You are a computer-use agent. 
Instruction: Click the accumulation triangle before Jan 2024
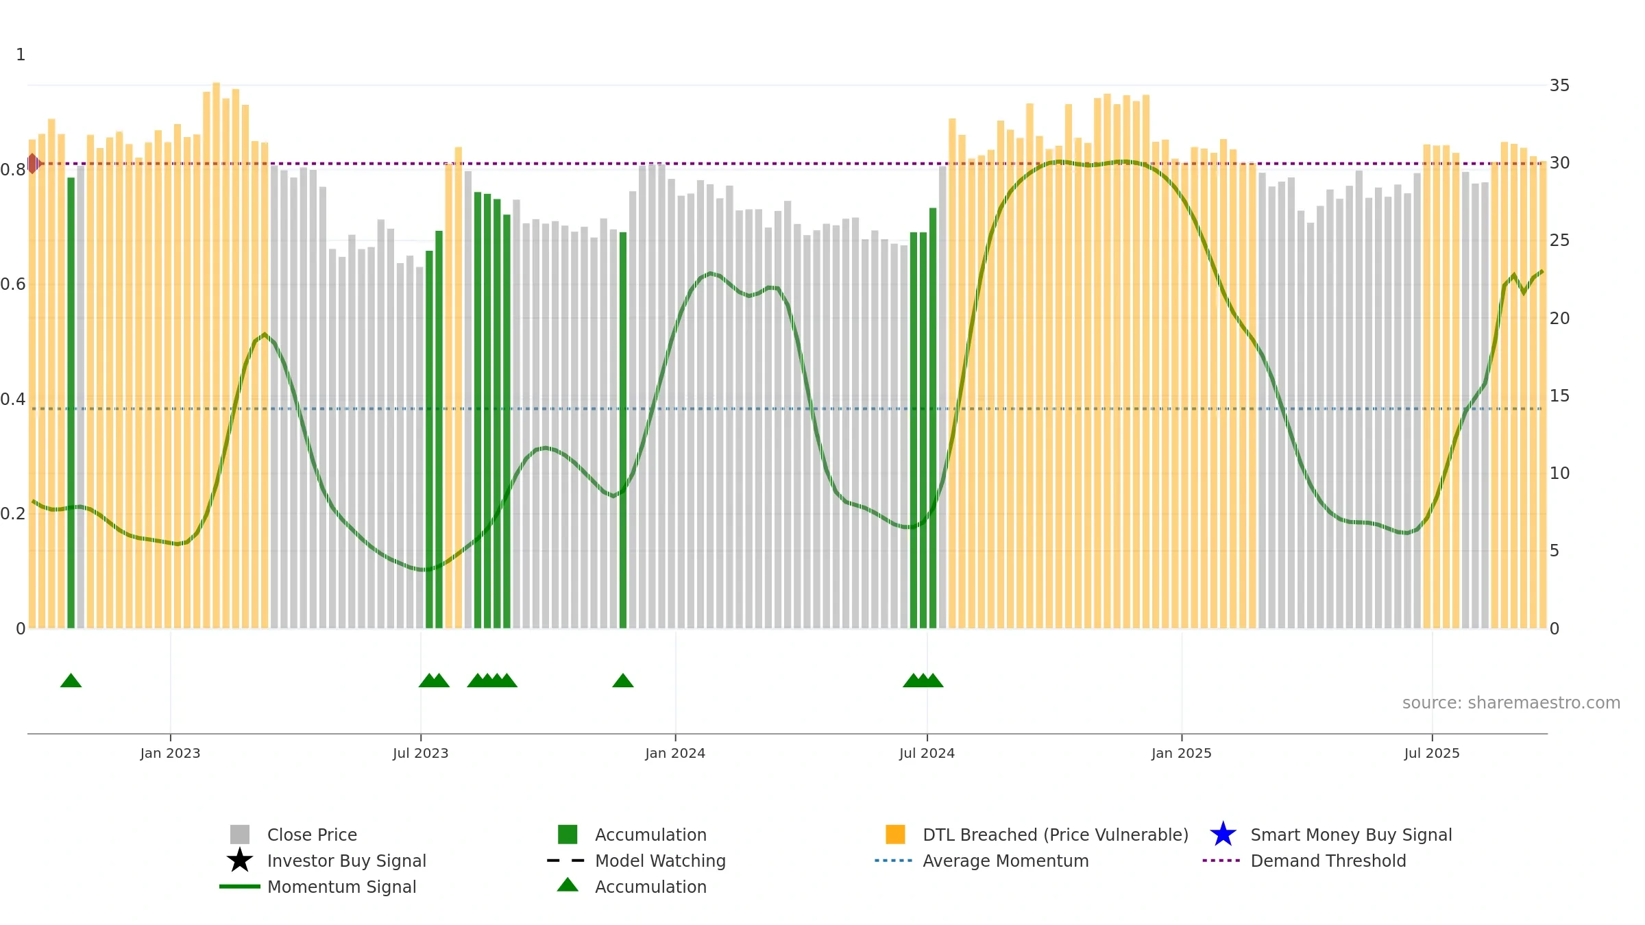pyautogui.click(x=622, y=680)
